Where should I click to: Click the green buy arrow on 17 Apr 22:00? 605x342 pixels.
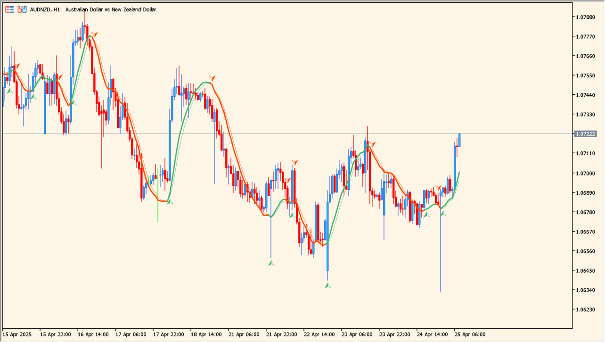point(170,202)
